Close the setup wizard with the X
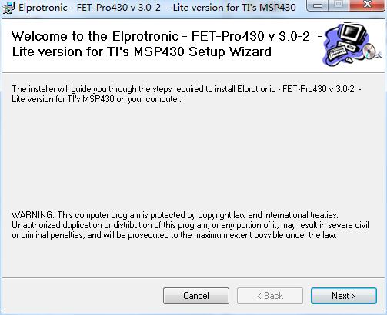This screenshot has width=387, height=315. pyautogui.click(x=367, y=5)
